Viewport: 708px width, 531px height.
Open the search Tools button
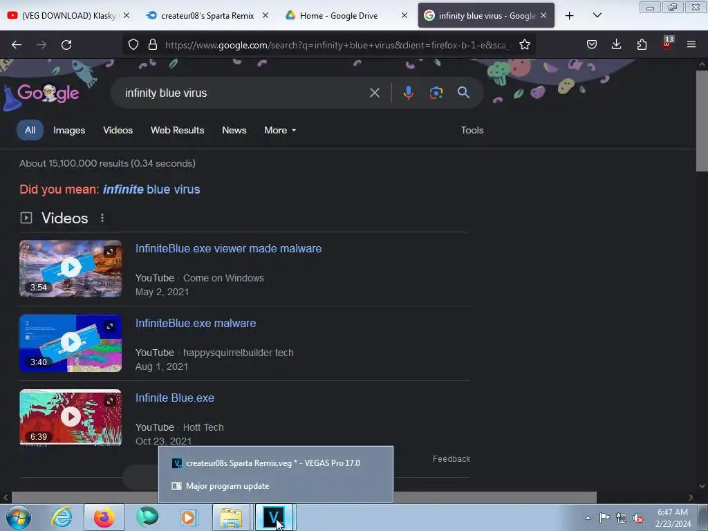(x=472, y=130)
